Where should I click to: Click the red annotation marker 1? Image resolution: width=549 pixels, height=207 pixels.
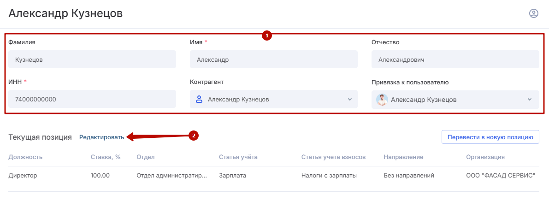(266, 35)
